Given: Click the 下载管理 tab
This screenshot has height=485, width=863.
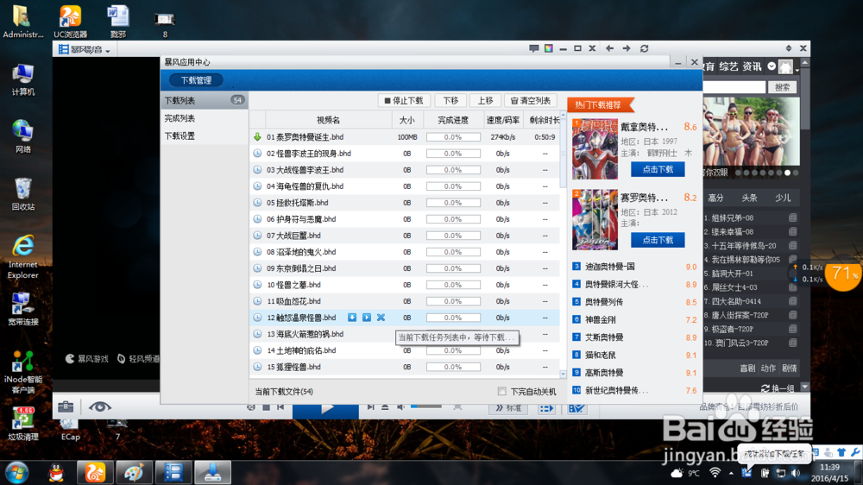Looking at the screenshot, I should (196, 80).
